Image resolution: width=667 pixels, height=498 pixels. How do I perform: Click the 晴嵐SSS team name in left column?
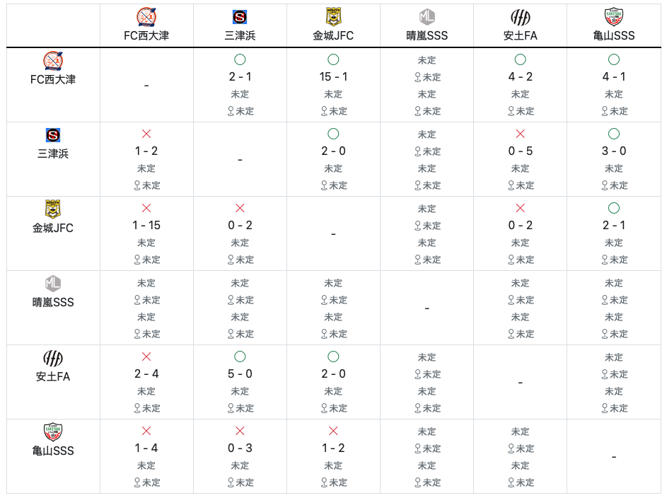click(53, 302)
